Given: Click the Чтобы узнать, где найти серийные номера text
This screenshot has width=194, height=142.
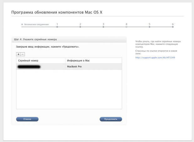Looking at the screenshot, I should (x=158, y=44).
